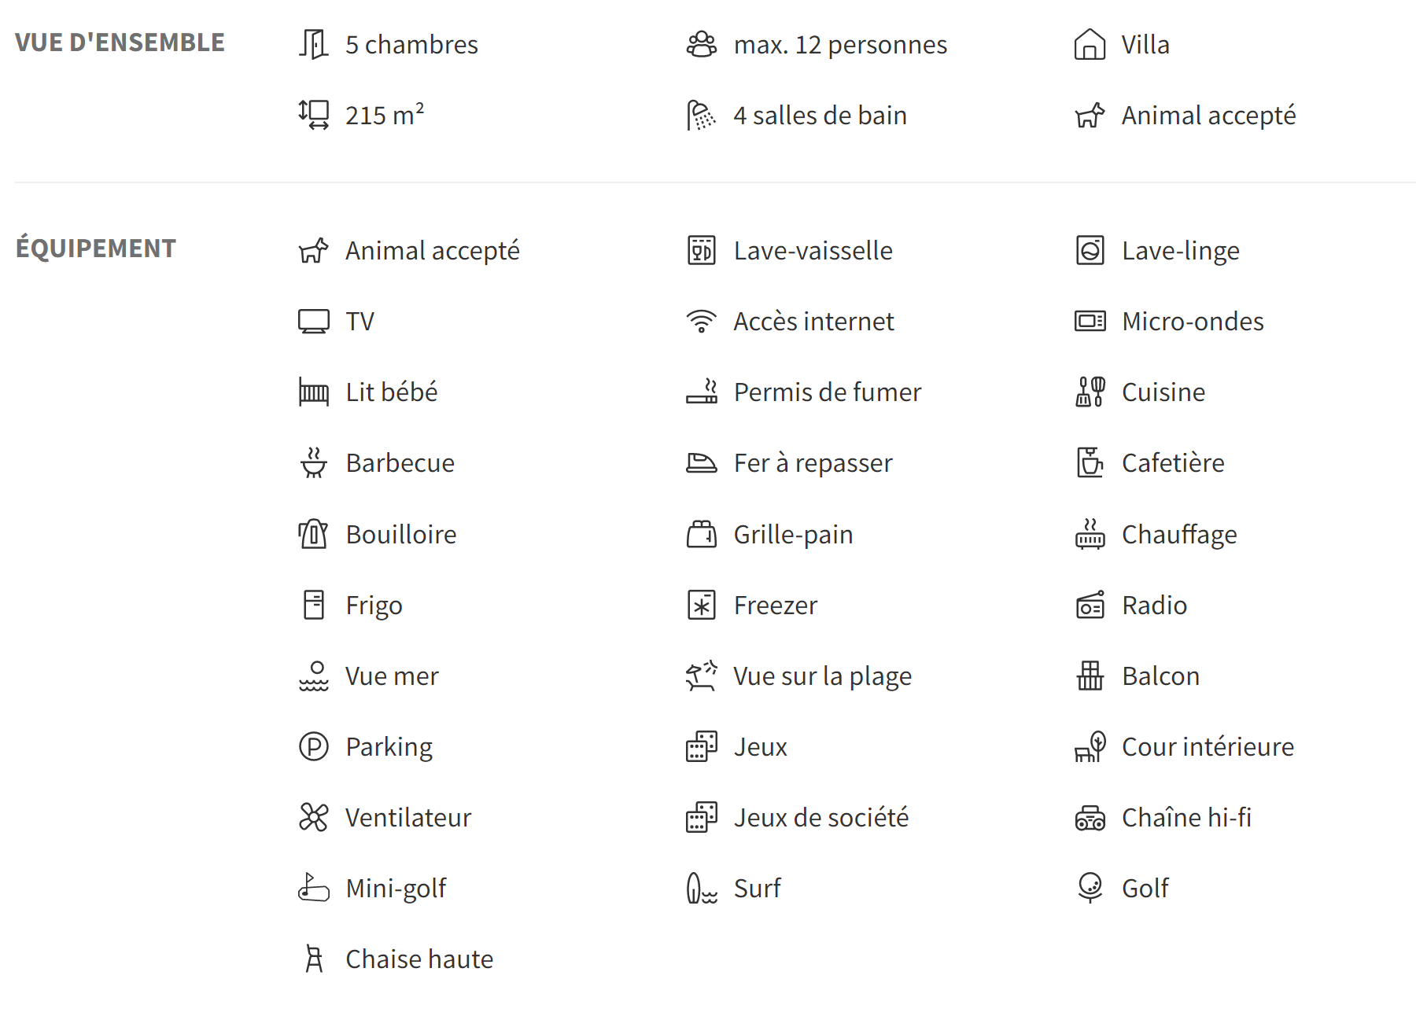The width and height of the screenshot is (1416, 1016).
Task: Click the Wi-Fi icon next to Accès internet
Action: [x=702, y=321]
